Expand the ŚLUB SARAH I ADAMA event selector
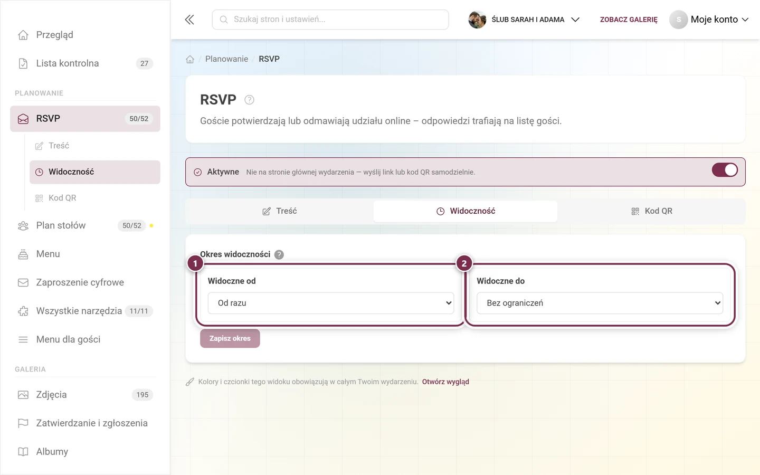The width and height of the screenshot is (760, 475). point(524,20)
